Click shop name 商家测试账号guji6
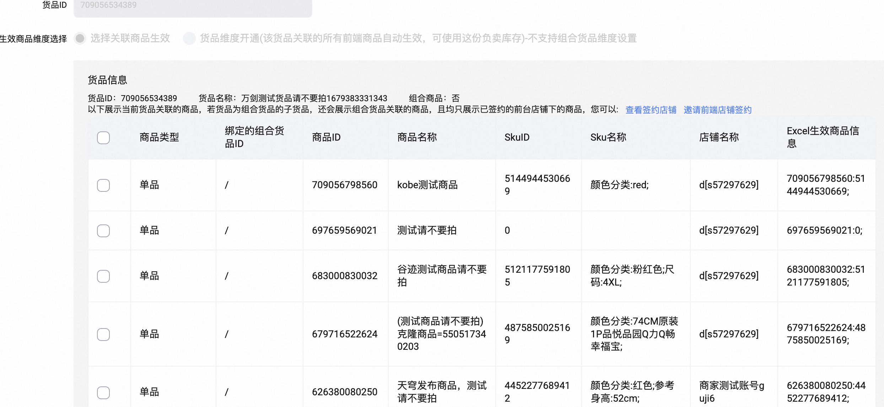The width and height of the screenshot is (884, 407). coord(732,392)
